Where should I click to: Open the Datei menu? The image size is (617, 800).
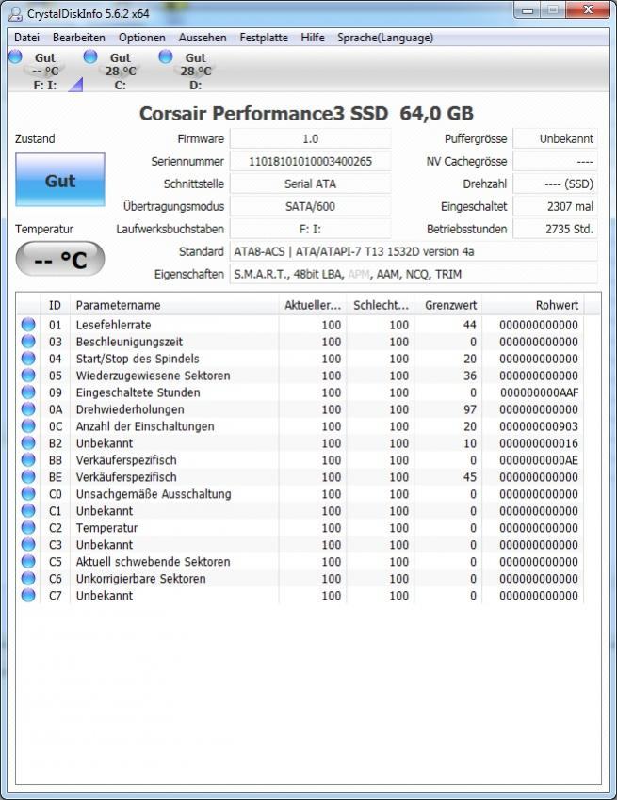26,38
